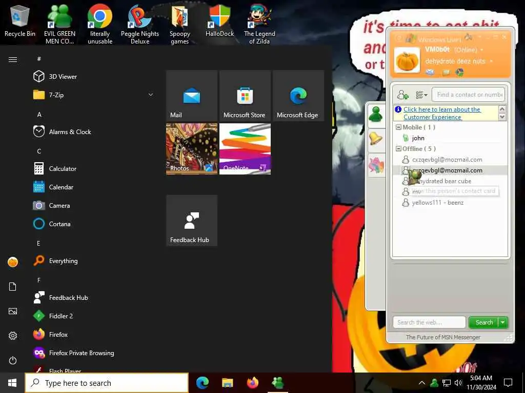Open the Spoopy games folder
Image resolution: width=525 pixels, height=393 pixels.
(x=180, y=24)
